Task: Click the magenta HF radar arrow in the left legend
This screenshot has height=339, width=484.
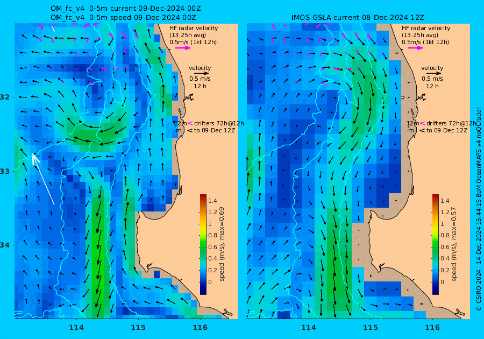Action: coord(183,48)
